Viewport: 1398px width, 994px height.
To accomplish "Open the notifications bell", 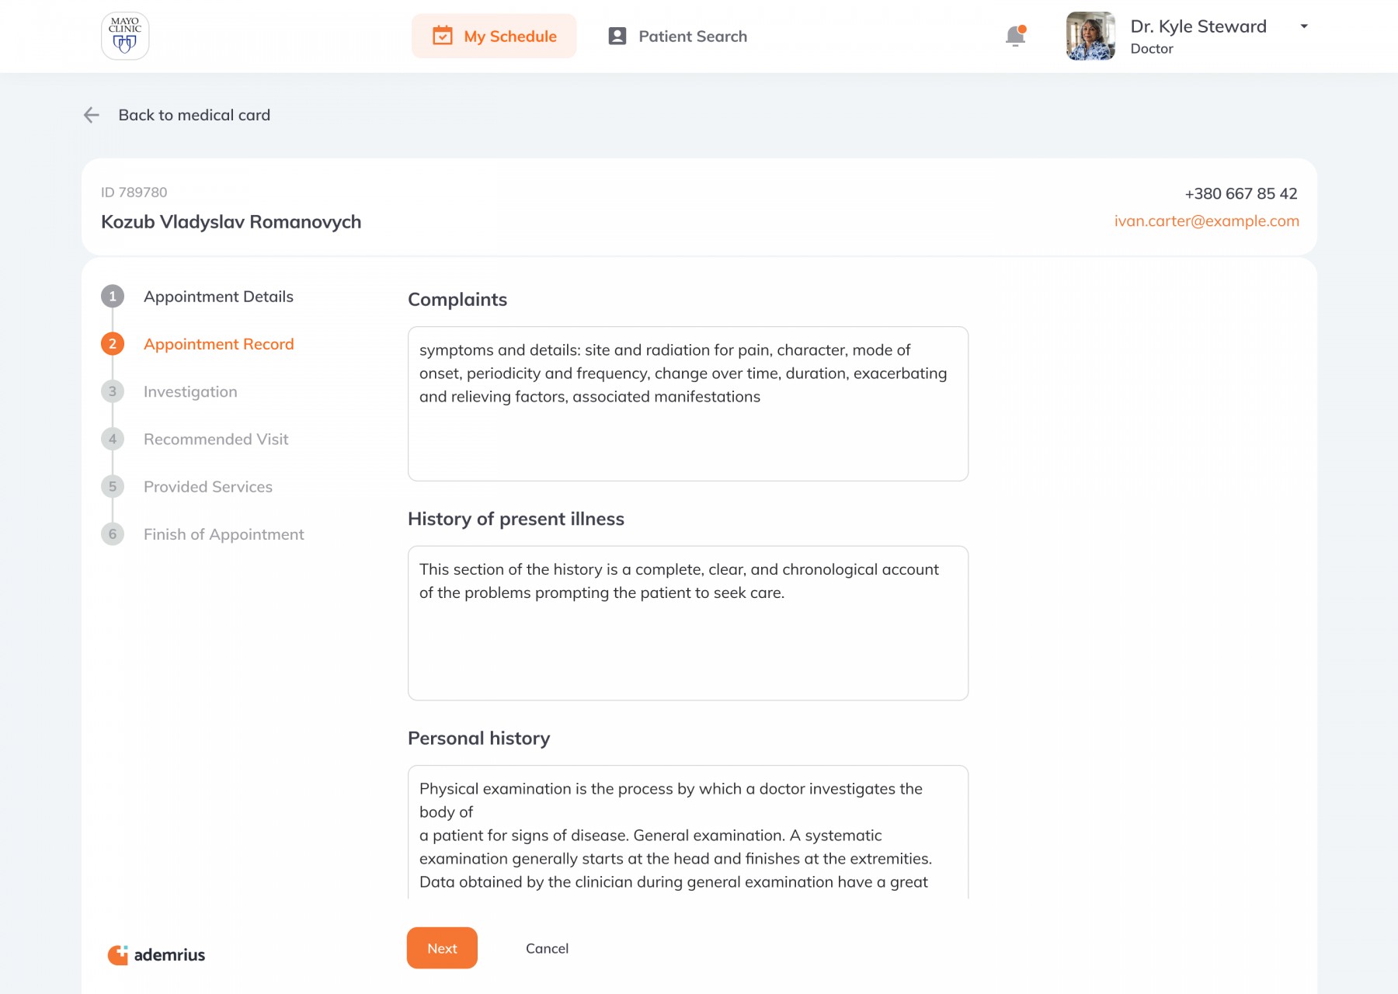I will pos(1015,36).
